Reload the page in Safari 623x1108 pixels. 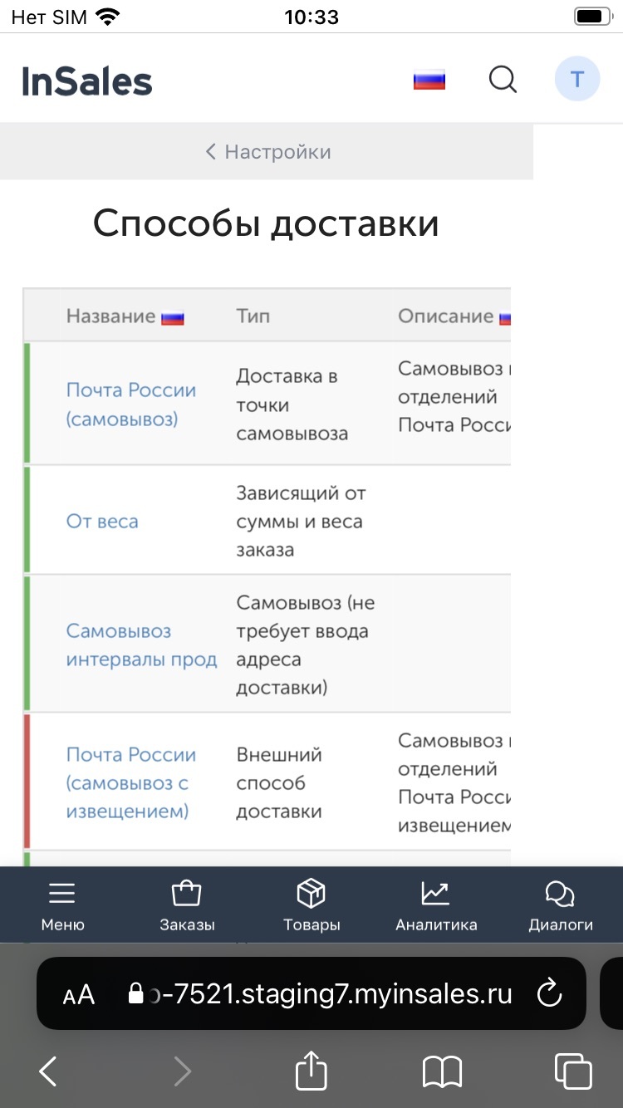point(550,993)
